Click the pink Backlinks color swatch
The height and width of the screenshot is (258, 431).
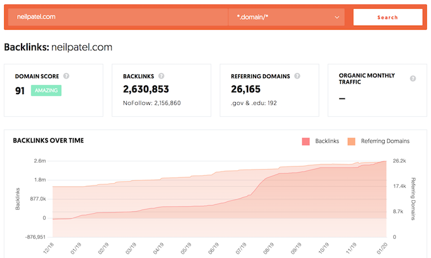point(305,141)
